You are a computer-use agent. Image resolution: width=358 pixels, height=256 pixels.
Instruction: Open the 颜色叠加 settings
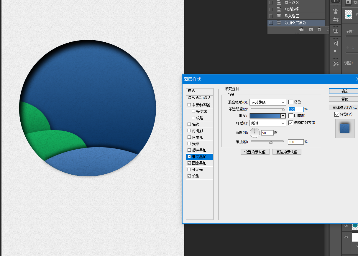200,150
